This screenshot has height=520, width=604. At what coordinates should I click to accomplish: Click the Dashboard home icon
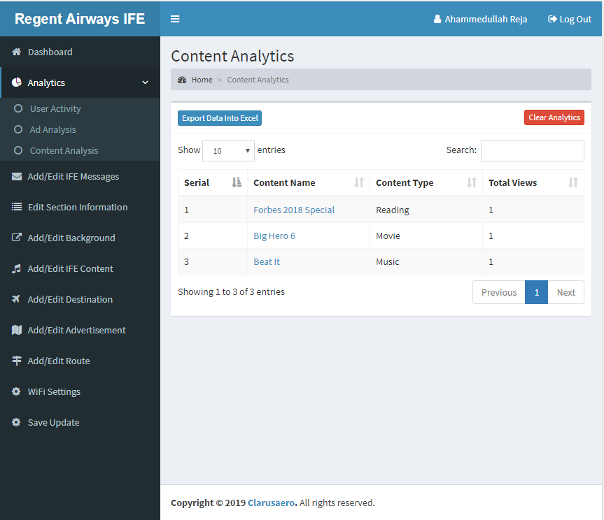pos(17,52)
